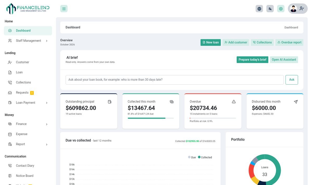Open the Collections quick action button

pyautogui.click(x=262, y=42)
